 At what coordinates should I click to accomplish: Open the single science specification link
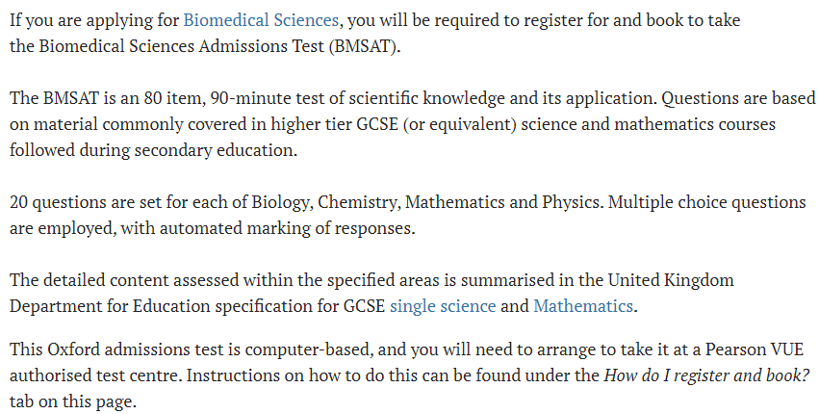tap(443, 306)
